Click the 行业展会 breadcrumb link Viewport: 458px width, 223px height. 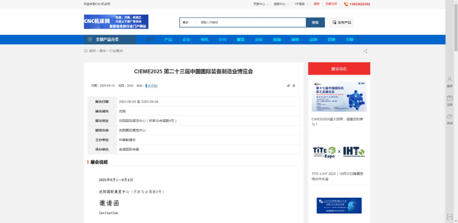click(116, 51)
